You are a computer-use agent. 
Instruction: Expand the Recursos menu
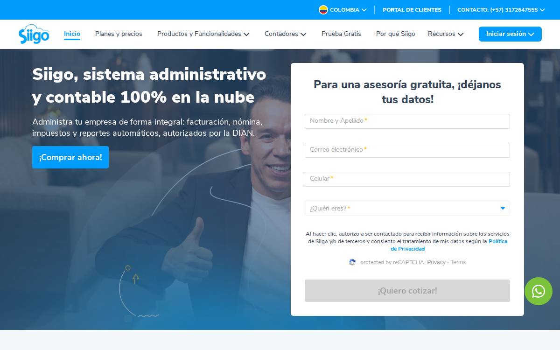[446, 34]
